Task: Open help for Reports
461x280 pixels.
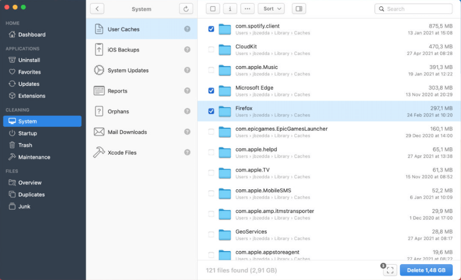Action: (187, 90)
